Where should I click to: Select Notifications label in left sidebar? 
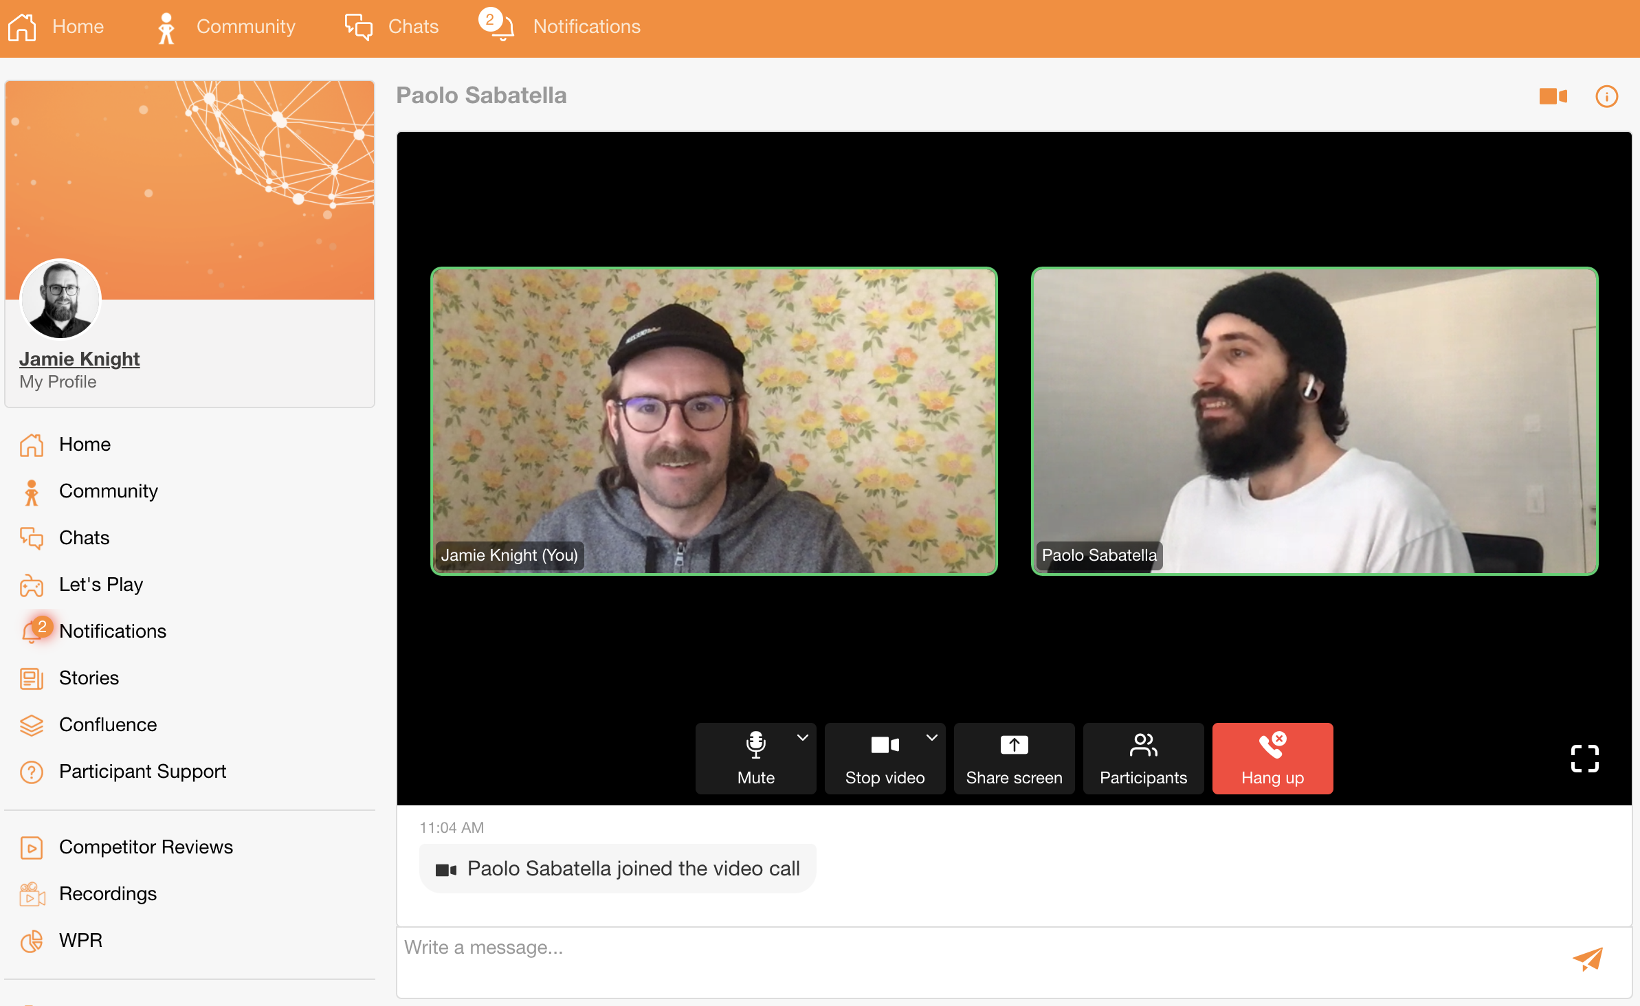coord(113,631)
